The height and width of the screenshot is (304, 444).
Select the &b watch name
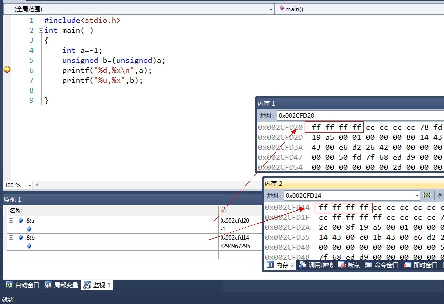(x=30, y=238)
